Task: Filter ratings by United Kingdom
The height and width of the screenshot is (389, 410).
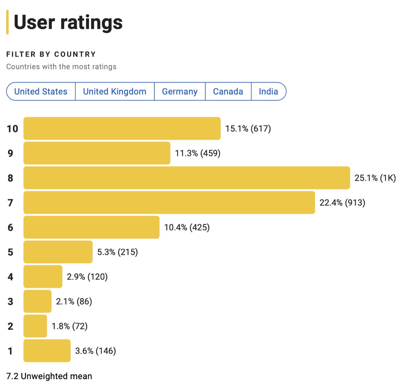Action: coord(114,92)
